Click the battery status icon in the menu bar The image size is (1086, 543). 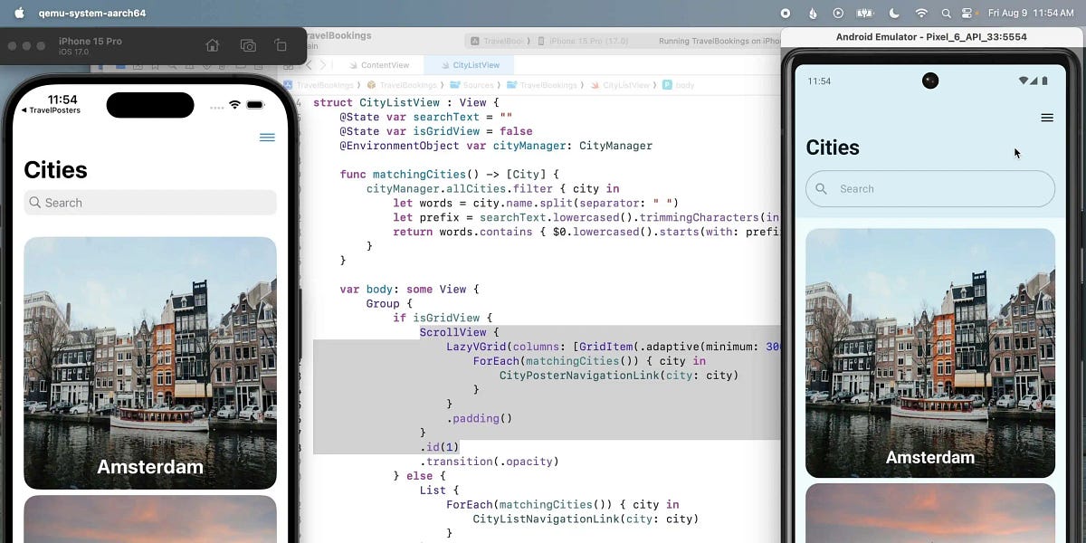(864, 14)
